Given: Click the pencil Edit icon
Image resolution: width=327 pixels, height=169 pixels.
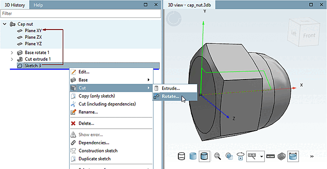Looking at the screenshot, I should pos(73,72).
